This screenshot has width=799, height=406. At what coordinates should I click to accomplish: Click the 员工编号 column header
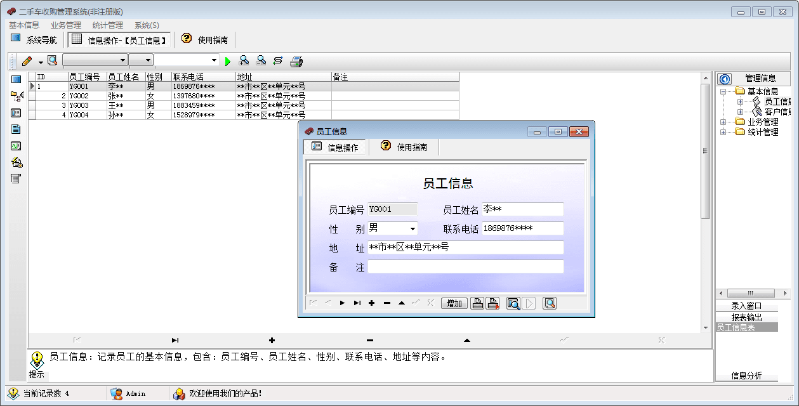pos(87,77)
